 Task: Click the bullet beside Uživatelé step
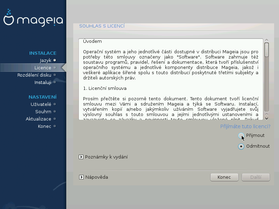click(x=55, y=104)
